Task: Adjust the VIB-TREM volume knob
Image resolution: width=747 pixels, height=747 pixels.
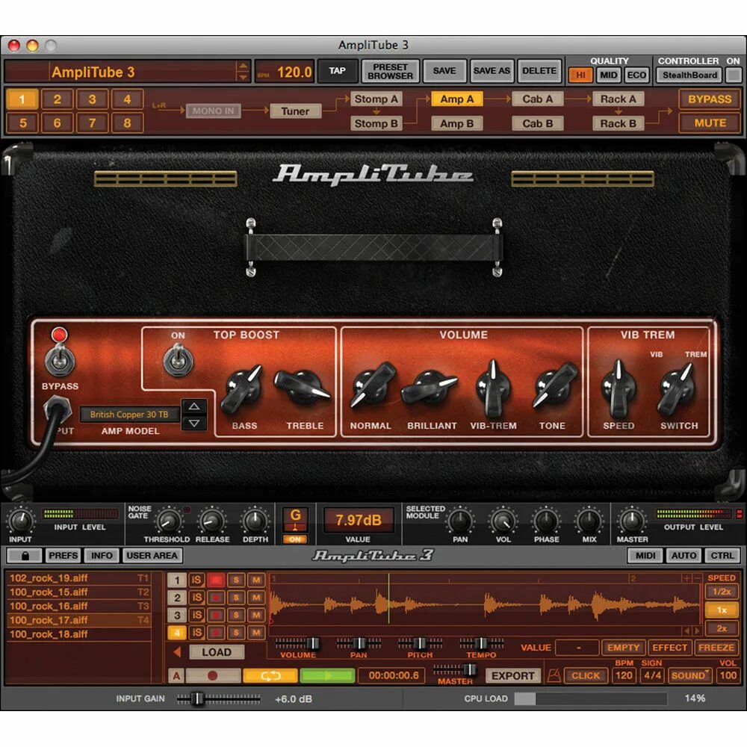Action: (494, 388)
